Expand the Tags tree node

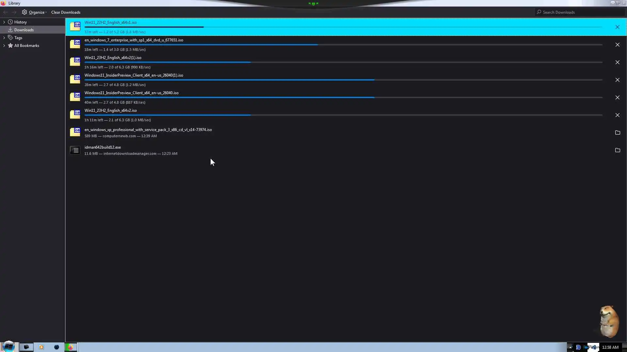tap(4, 38)
